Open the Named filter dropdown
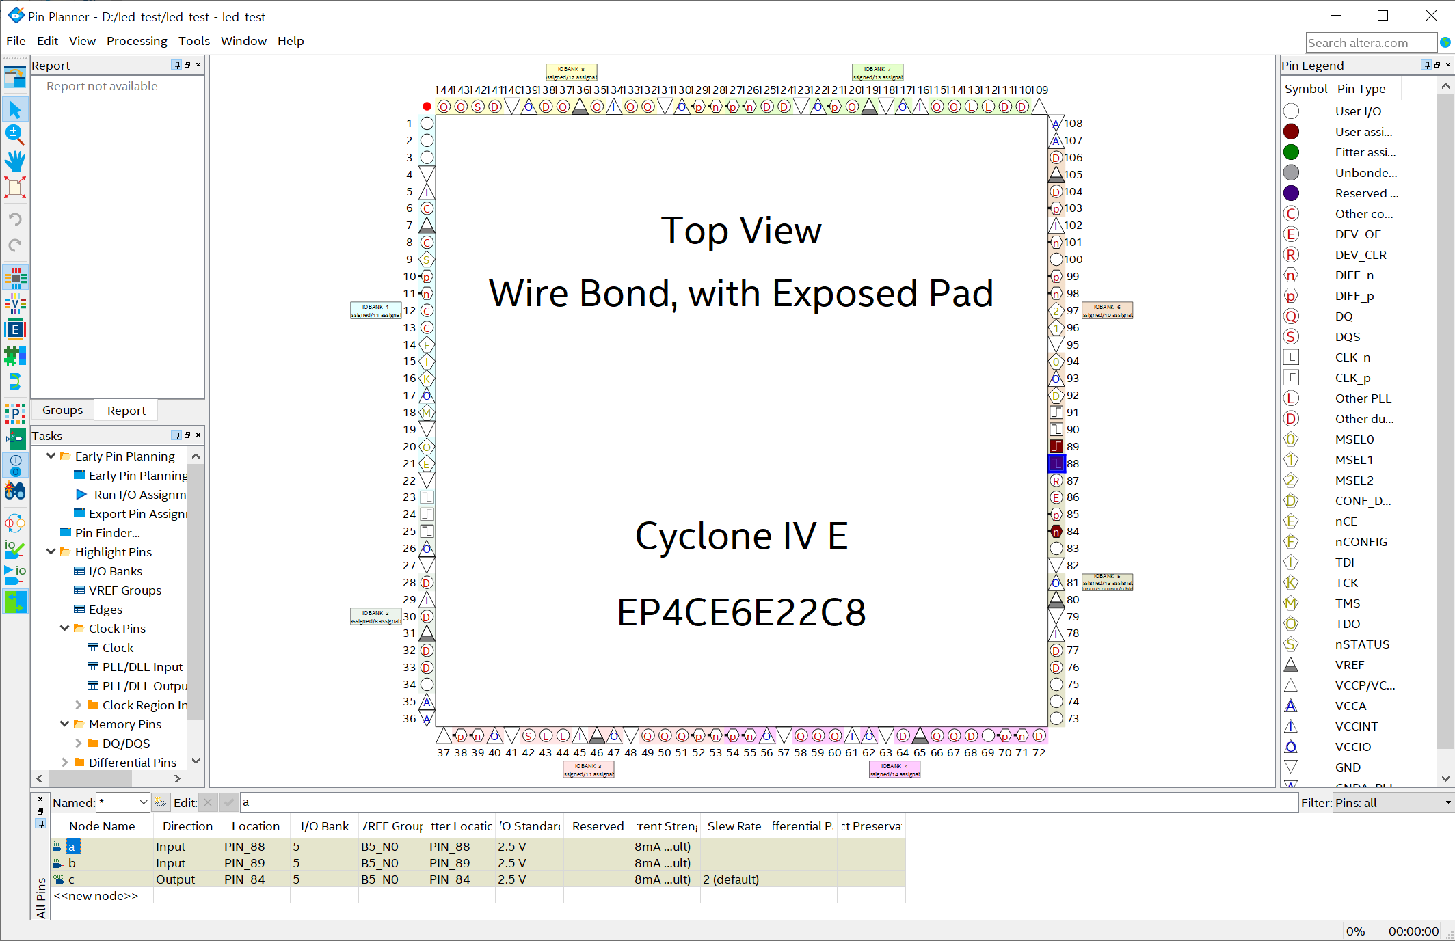This screenshot has height=941, width=1455. 143,802
